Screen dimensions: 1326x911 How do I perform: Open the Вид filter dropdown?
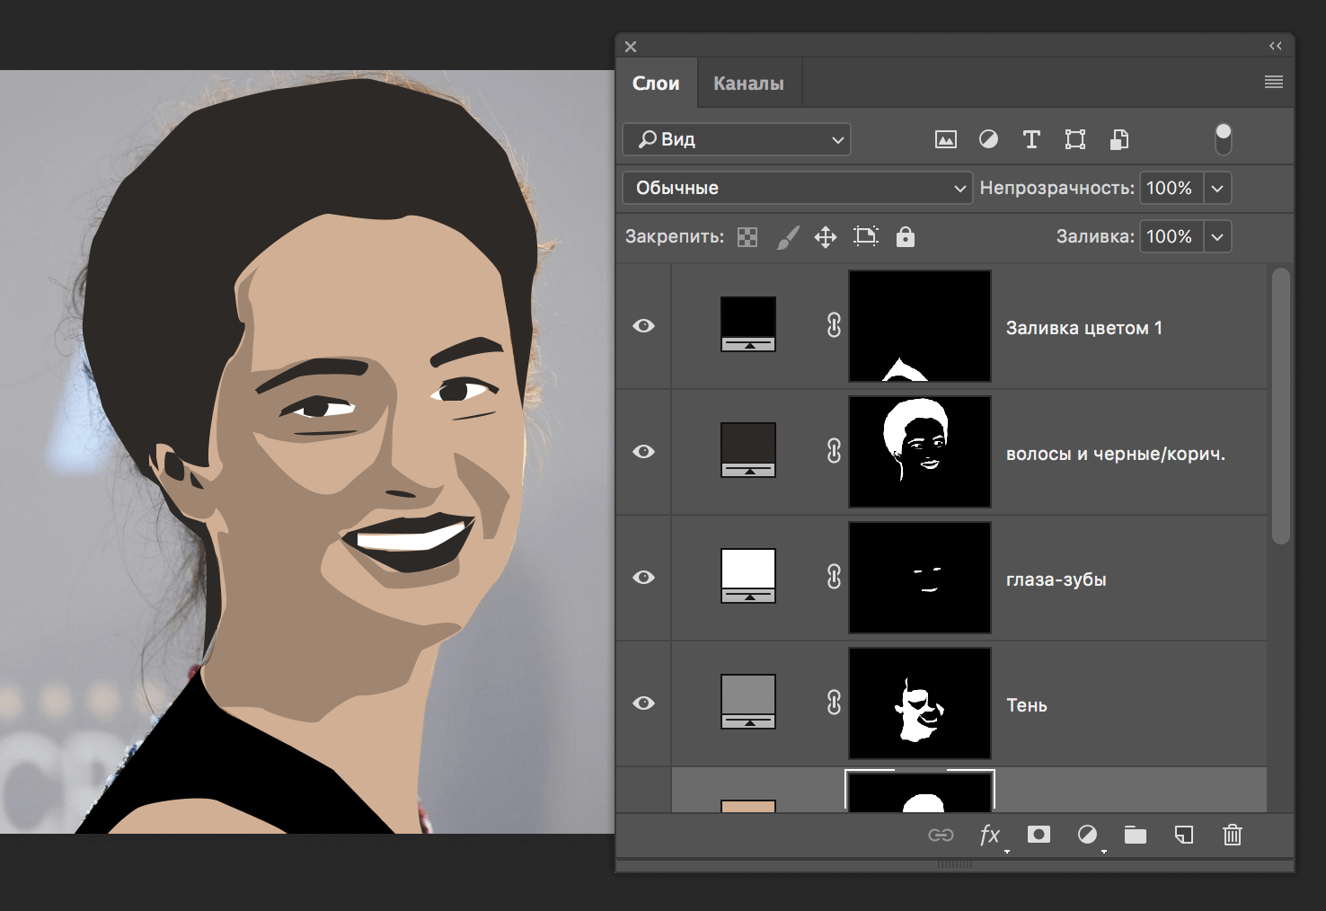[x=736, y=139]
